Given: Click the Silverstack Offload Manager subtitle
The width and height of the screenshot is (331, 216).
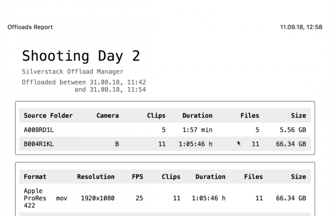Looking at the screenshot, I should 72,72.
